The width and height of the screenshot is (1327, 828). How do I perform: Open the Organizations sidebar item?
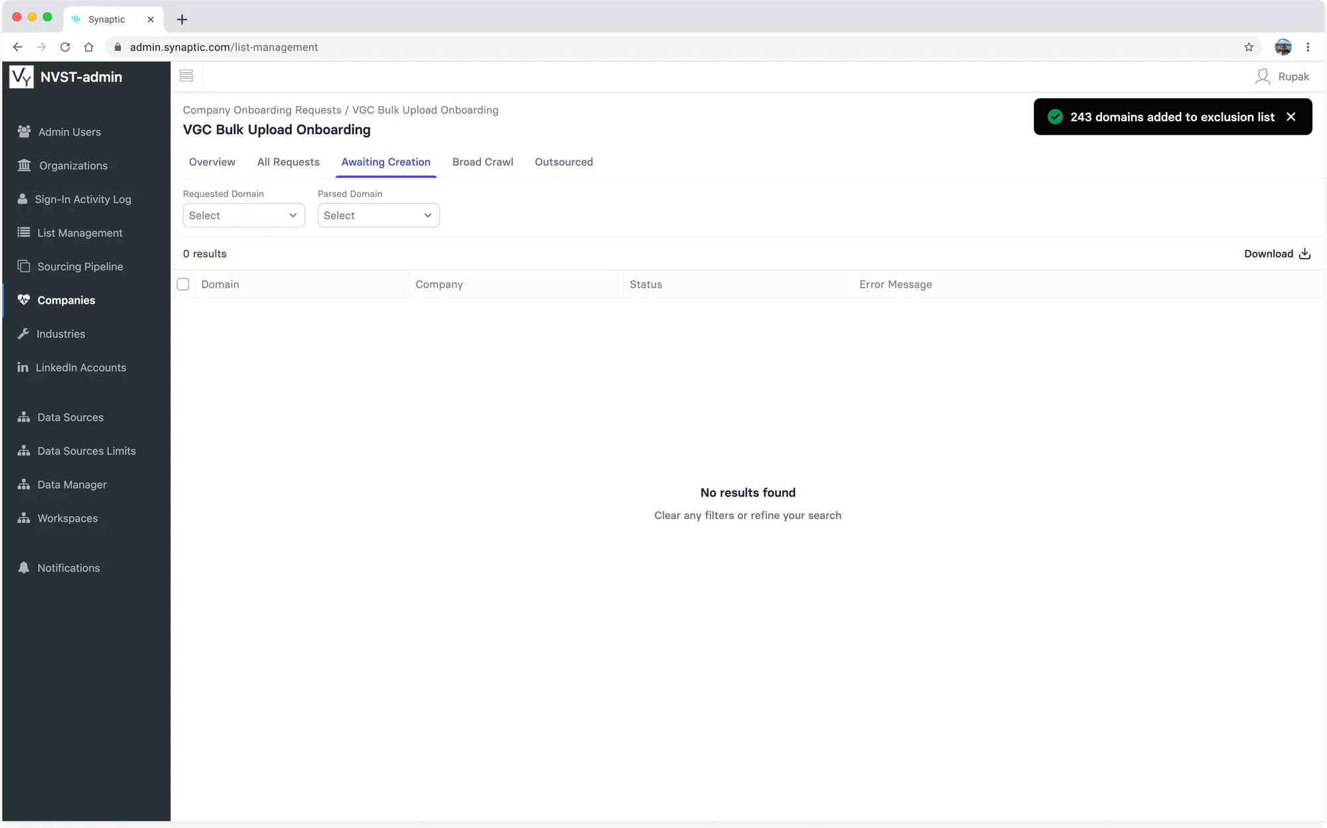click(72, 166)
